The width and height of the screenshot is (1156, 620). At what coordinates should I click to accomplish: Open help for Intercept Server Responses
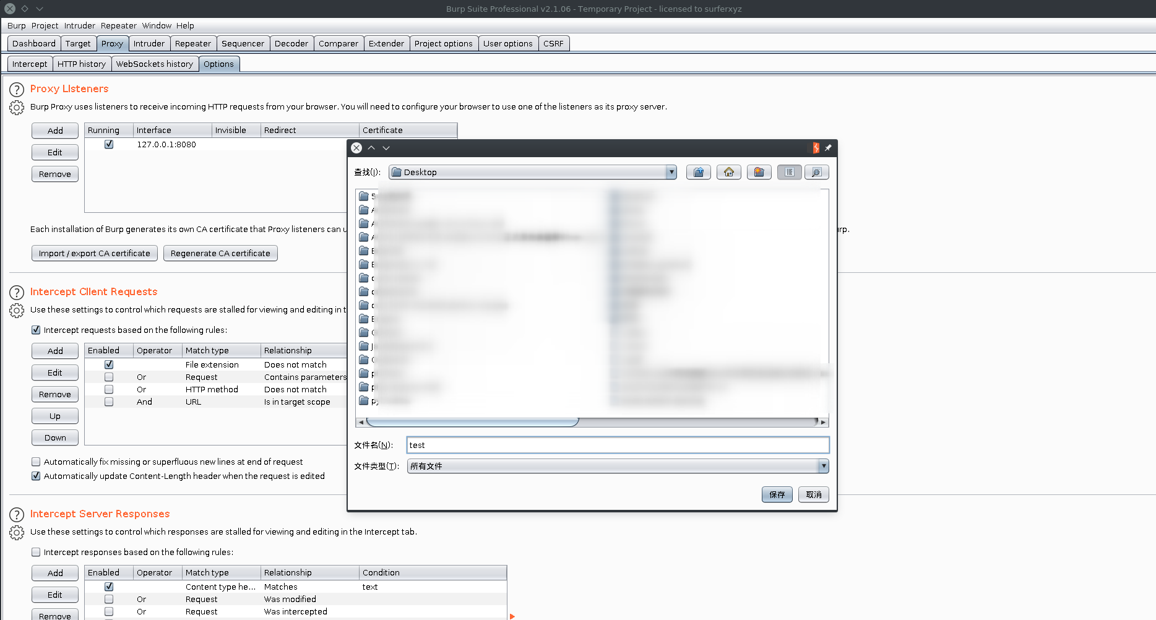17,515
